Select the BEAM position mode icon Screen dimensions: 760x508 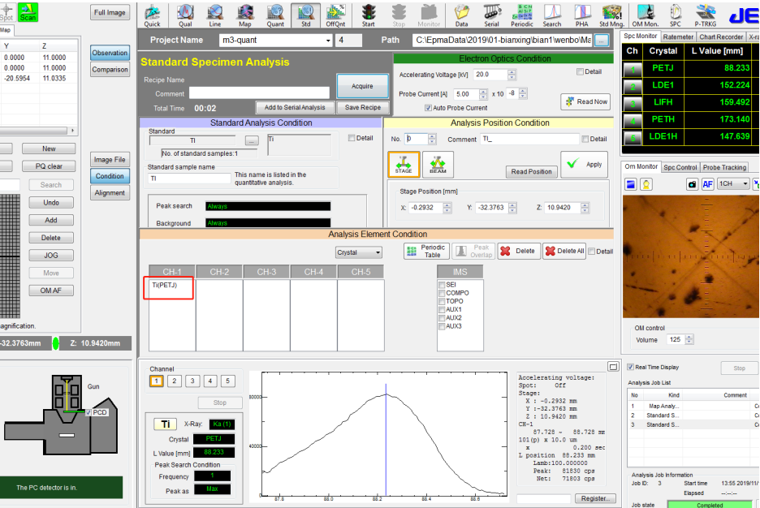pyautogui.click(x=438, y=164)
